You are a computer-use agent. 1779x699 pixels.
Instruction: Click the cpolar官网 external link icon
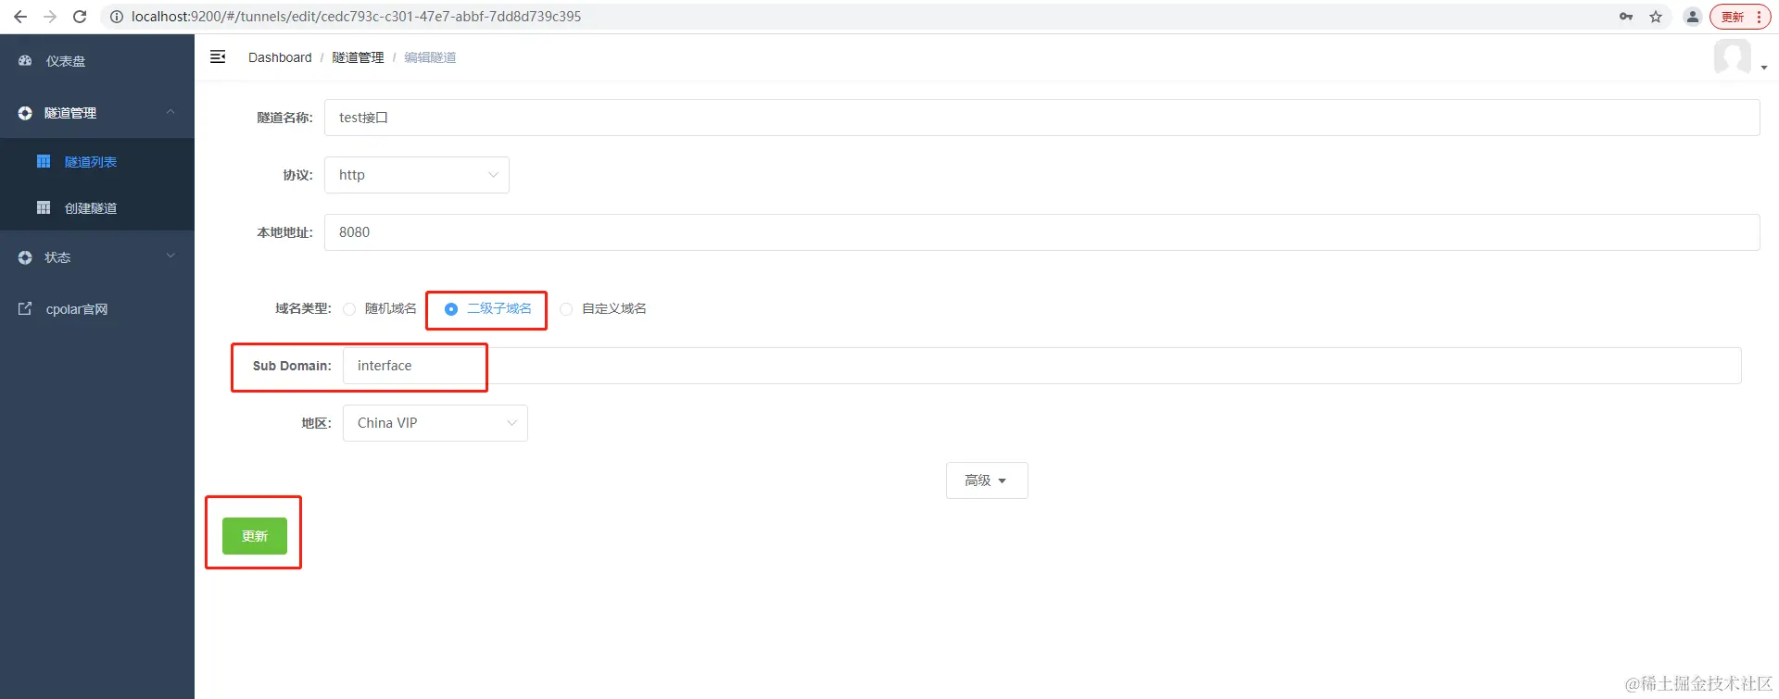click(x=25, y=308)
